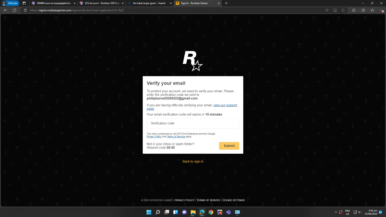Open footer PRIVACY POLICY link
This screenshot has height=217, width=386.
coord(185,200)
